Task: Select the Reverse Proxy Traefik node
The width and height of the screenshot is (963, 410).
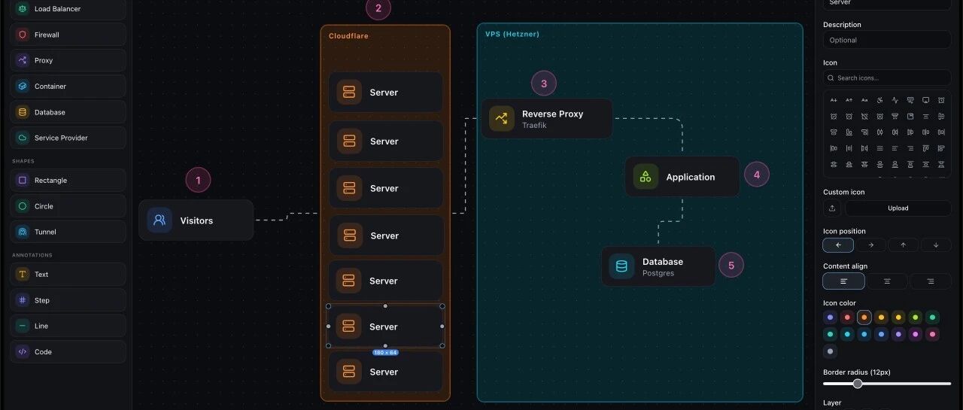Action: [546, 119]
